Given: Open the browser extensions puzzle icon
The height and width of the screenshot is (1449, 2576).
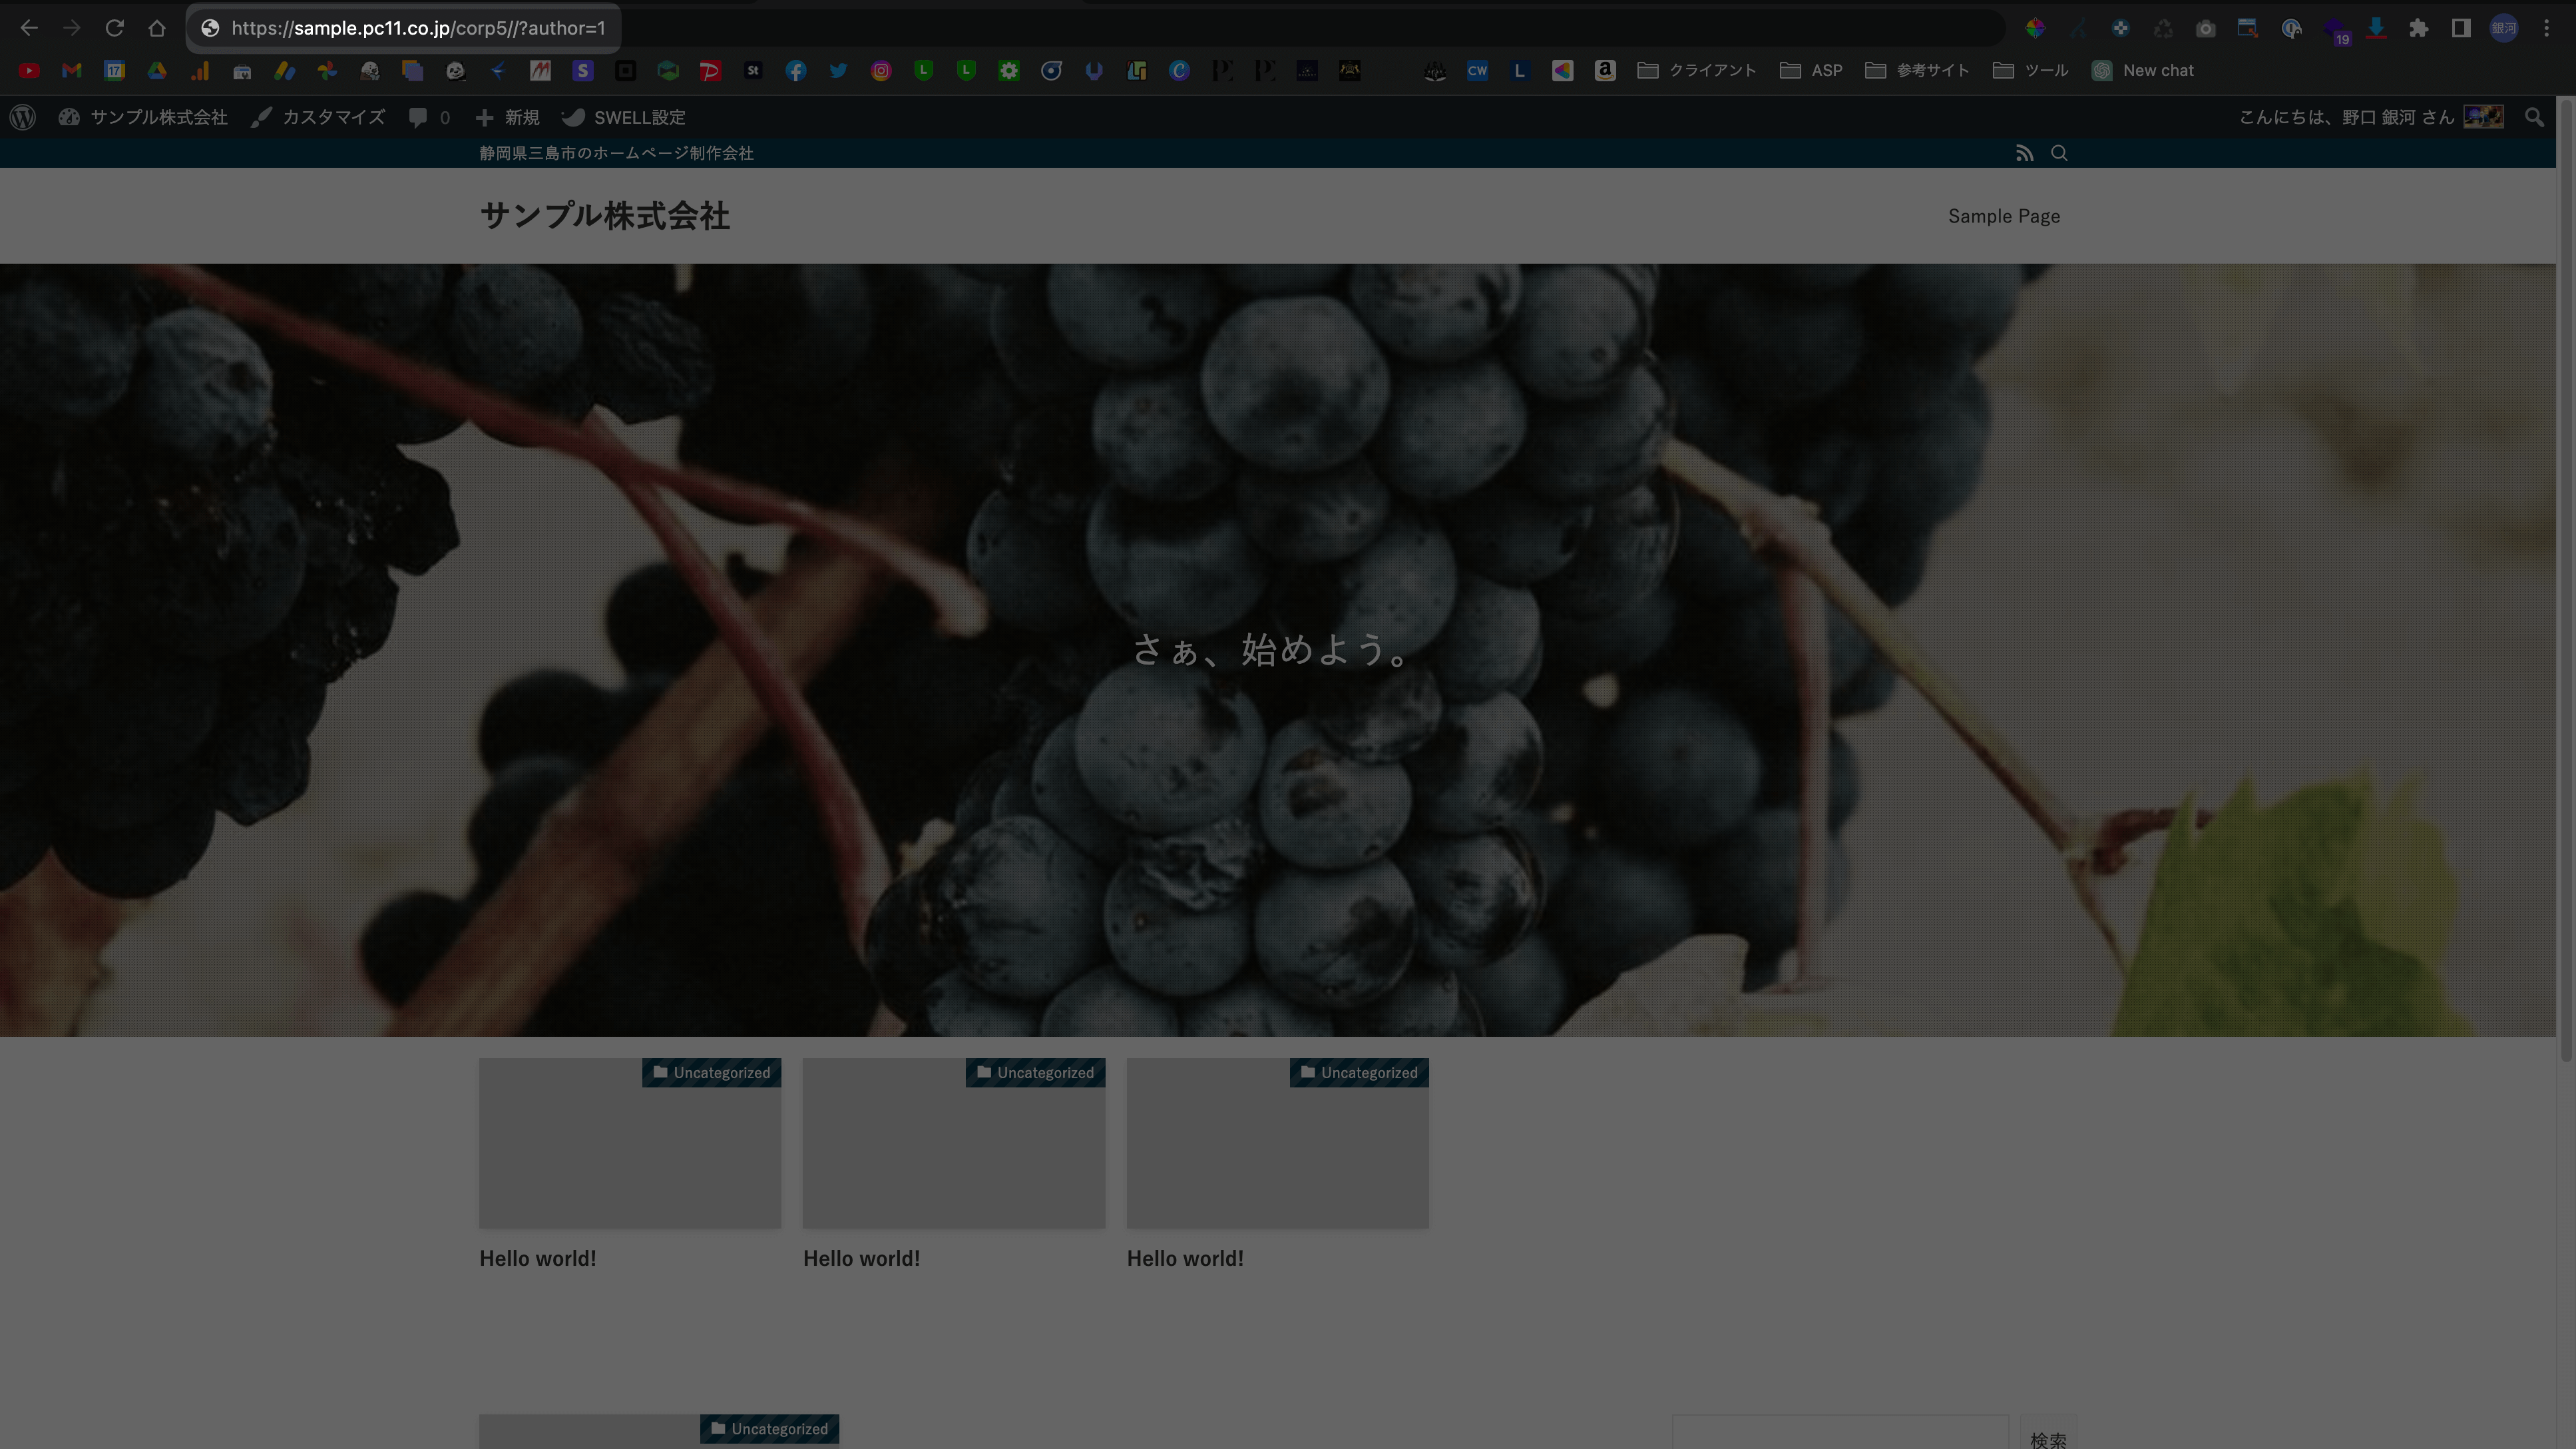Looking at the screenshot, I should click(x=2418, y=28).
